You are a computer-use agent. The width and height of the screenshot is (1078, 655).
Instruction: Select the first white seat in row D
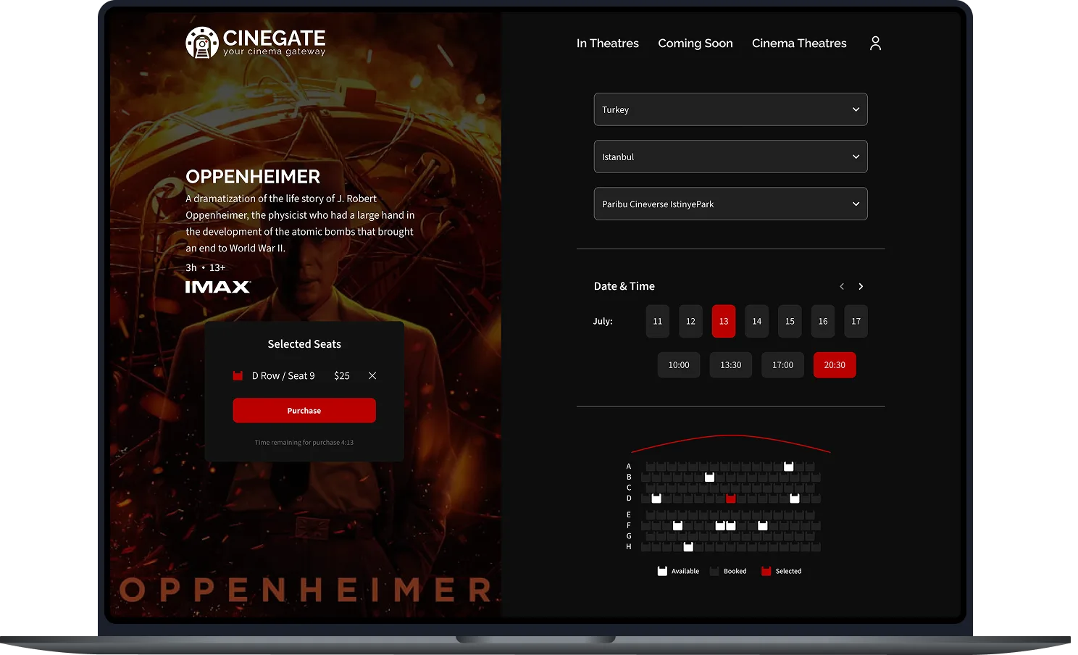(656, 498)
